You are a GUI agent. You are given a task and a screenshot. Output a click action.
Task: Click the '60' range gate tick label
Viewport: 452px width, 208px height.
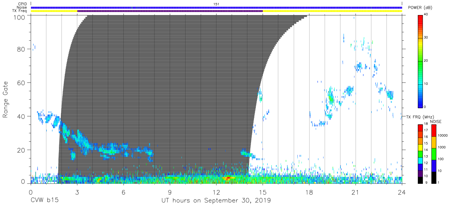21,83
